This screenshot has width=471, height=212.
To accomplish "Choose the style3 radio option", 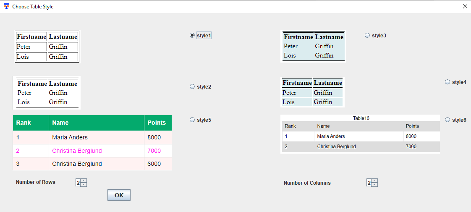I will pos(367,35).
